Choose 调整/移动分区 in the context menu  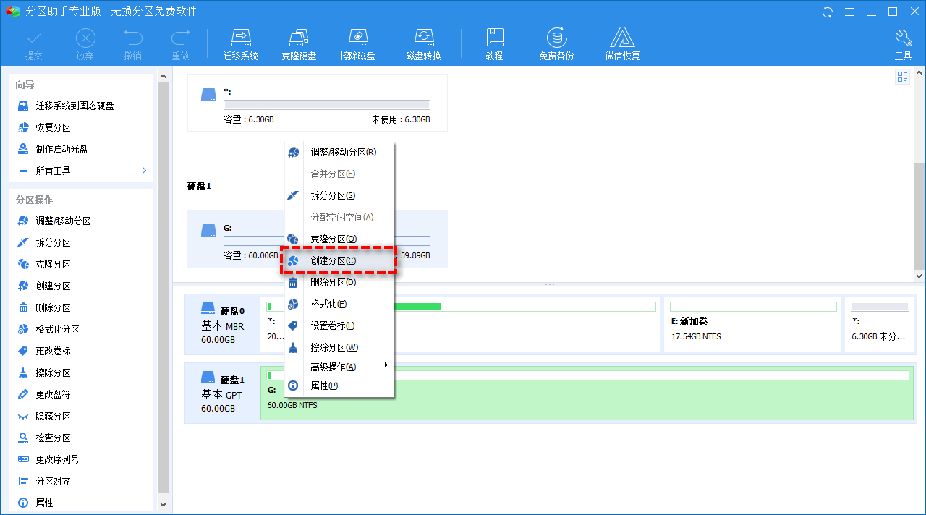pyautogui.click(x=343, y=152)
